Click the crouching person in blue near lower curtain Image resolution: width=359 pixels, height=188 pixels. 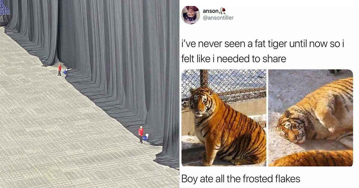click(145, 138)
